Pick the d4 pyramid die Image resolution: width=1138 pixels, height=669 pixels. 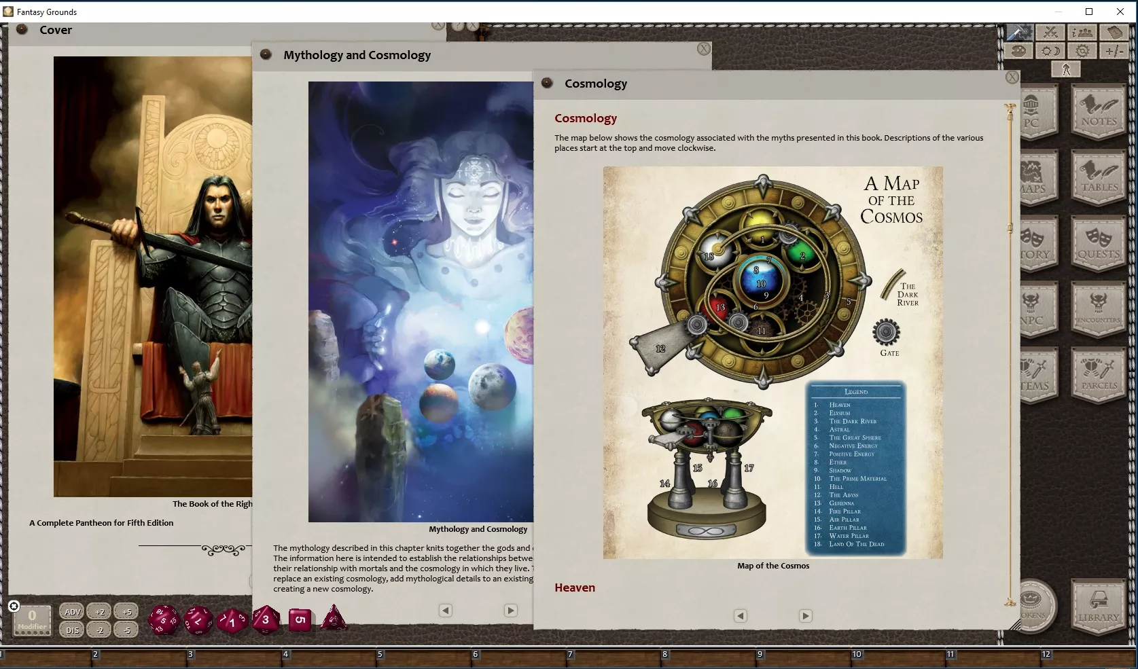coord(333,618)
